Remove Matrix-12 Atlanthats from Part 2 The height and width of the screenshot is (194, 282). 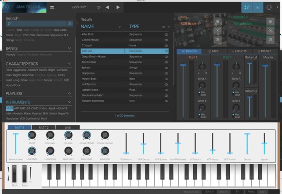coord(270,30)
